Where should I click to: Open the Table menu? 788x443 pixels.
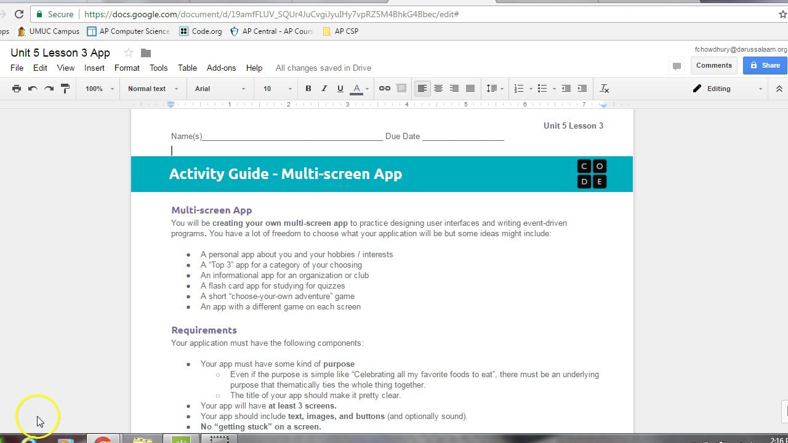point(187,68)
